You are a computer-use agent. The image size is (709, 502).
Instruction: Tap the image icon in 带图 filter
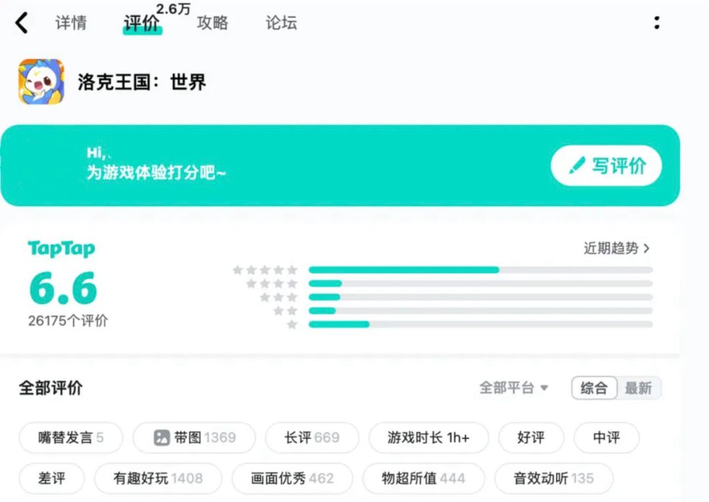tap(161, 438)
